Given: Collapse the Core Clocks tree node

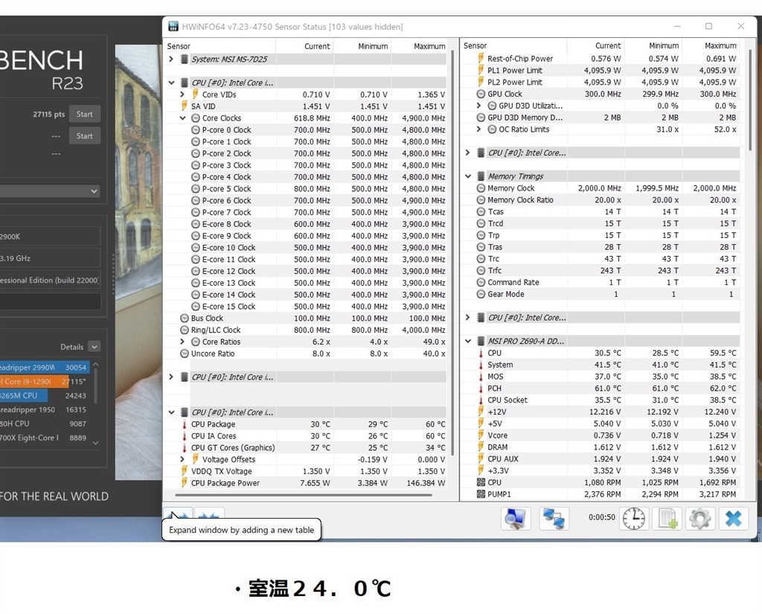Looking at the screenshot, I should click(x=183, y=118).
